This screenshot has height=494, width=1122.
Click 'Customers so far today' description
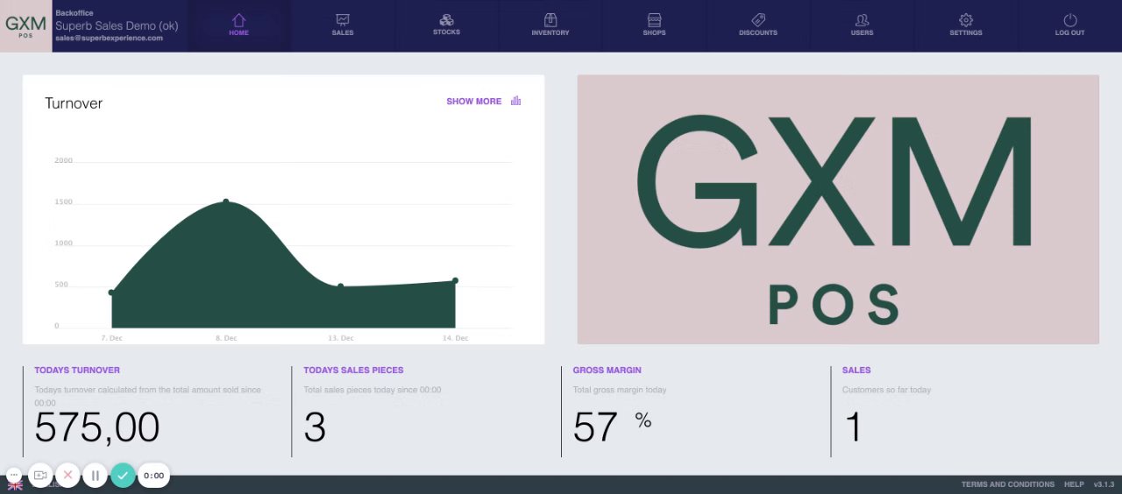[x=886, y=390]
